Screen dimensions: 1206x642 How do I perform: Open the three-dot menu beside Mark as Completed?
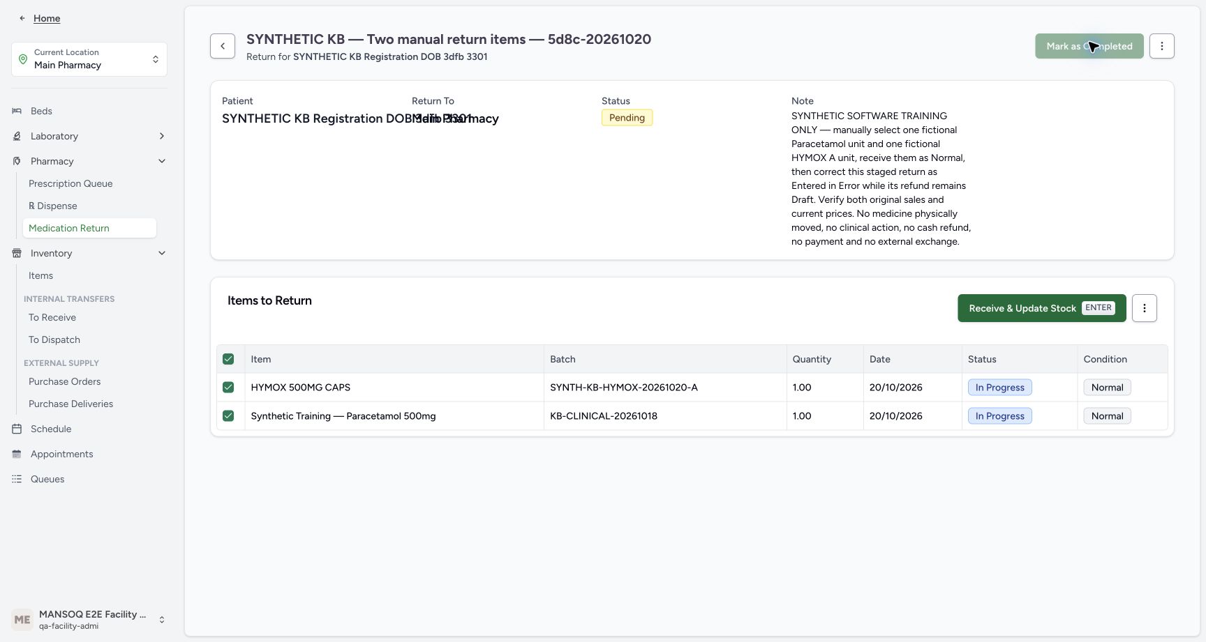coord(1162,46)
